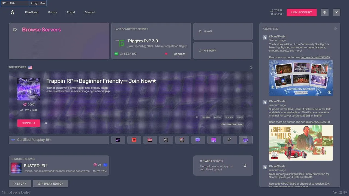Open the Portal menu item

pyautogui.click(x=71, y=12)
